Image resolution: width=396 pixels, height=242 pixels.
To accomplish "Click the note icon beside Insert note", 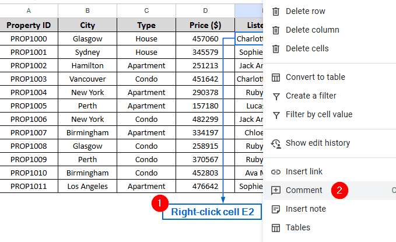I will click(x=275, y=209).
